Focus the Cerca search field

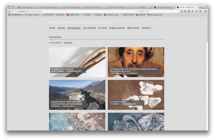(x=161, y=11)
